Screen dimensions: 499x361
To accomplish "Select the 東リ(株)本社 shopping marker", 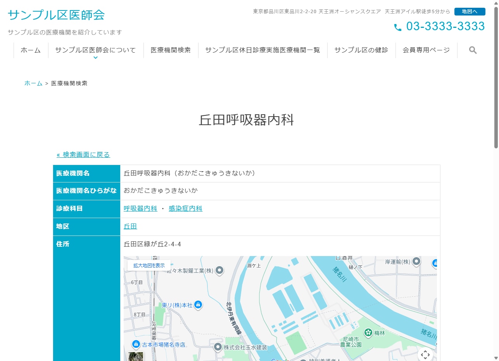I will coord(198,305).
